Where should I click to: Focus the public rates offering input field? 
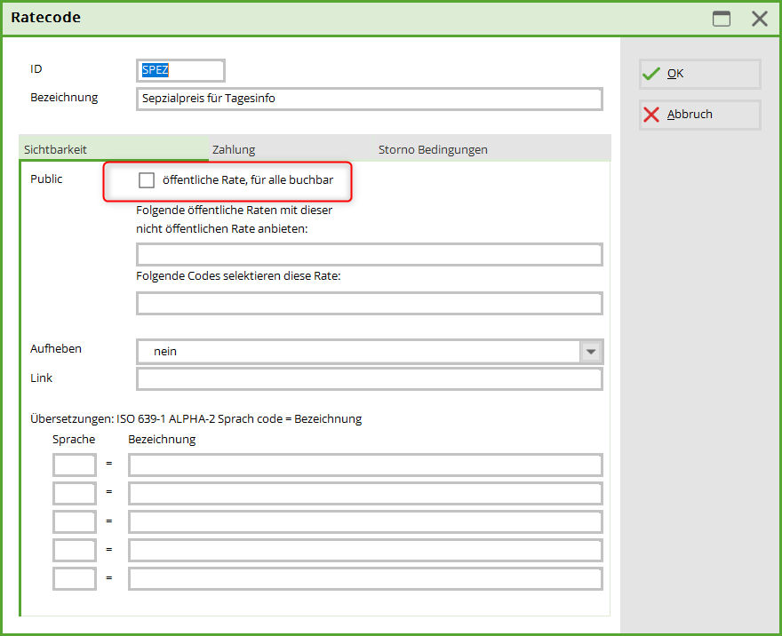(x=369, y=255)
